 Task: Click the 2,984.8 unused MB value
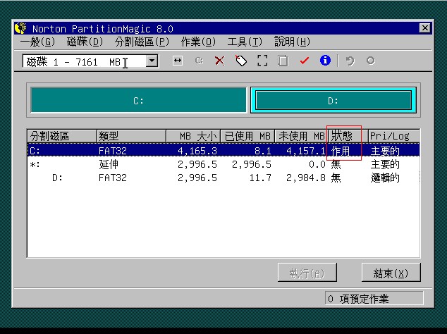(x=305, y=178)
